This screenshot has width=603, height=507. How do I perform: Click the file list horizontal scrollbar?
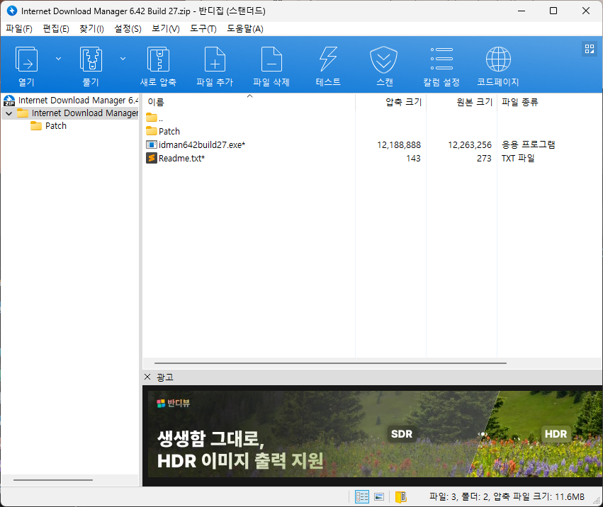click(x=330, y=363)
